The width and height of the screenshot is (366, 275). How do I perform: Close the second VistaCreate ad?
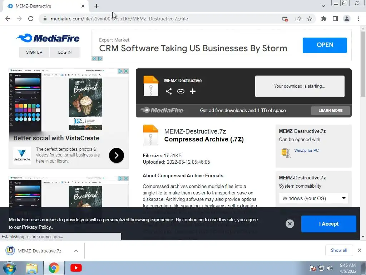tap(126, 178)
